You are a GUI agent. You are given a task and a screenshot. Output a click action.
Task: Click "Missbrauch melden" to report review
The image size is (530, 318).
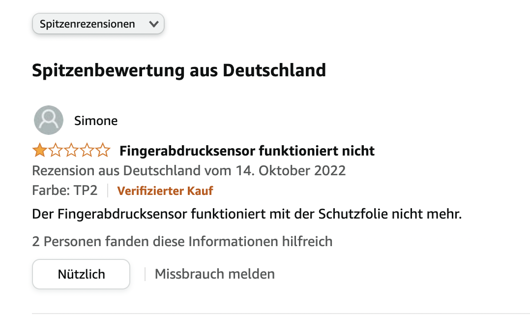point(215,274)
